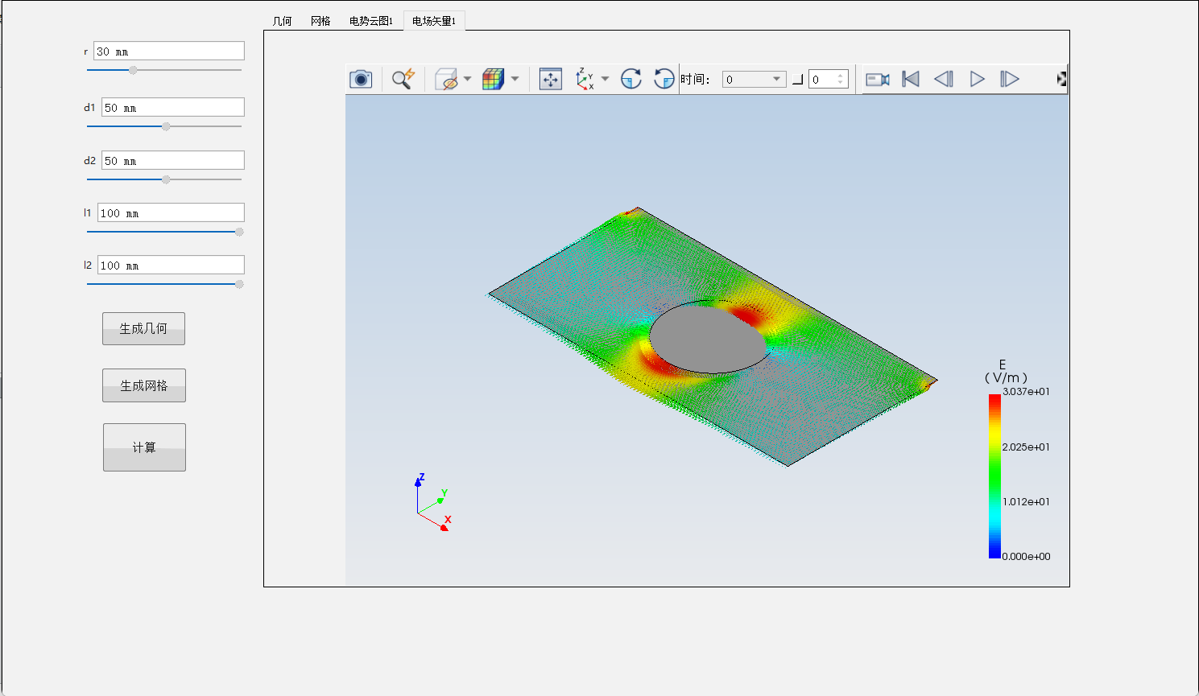
Task: Click the XYZ axis triad in viewport
Action: click(433, 503)
